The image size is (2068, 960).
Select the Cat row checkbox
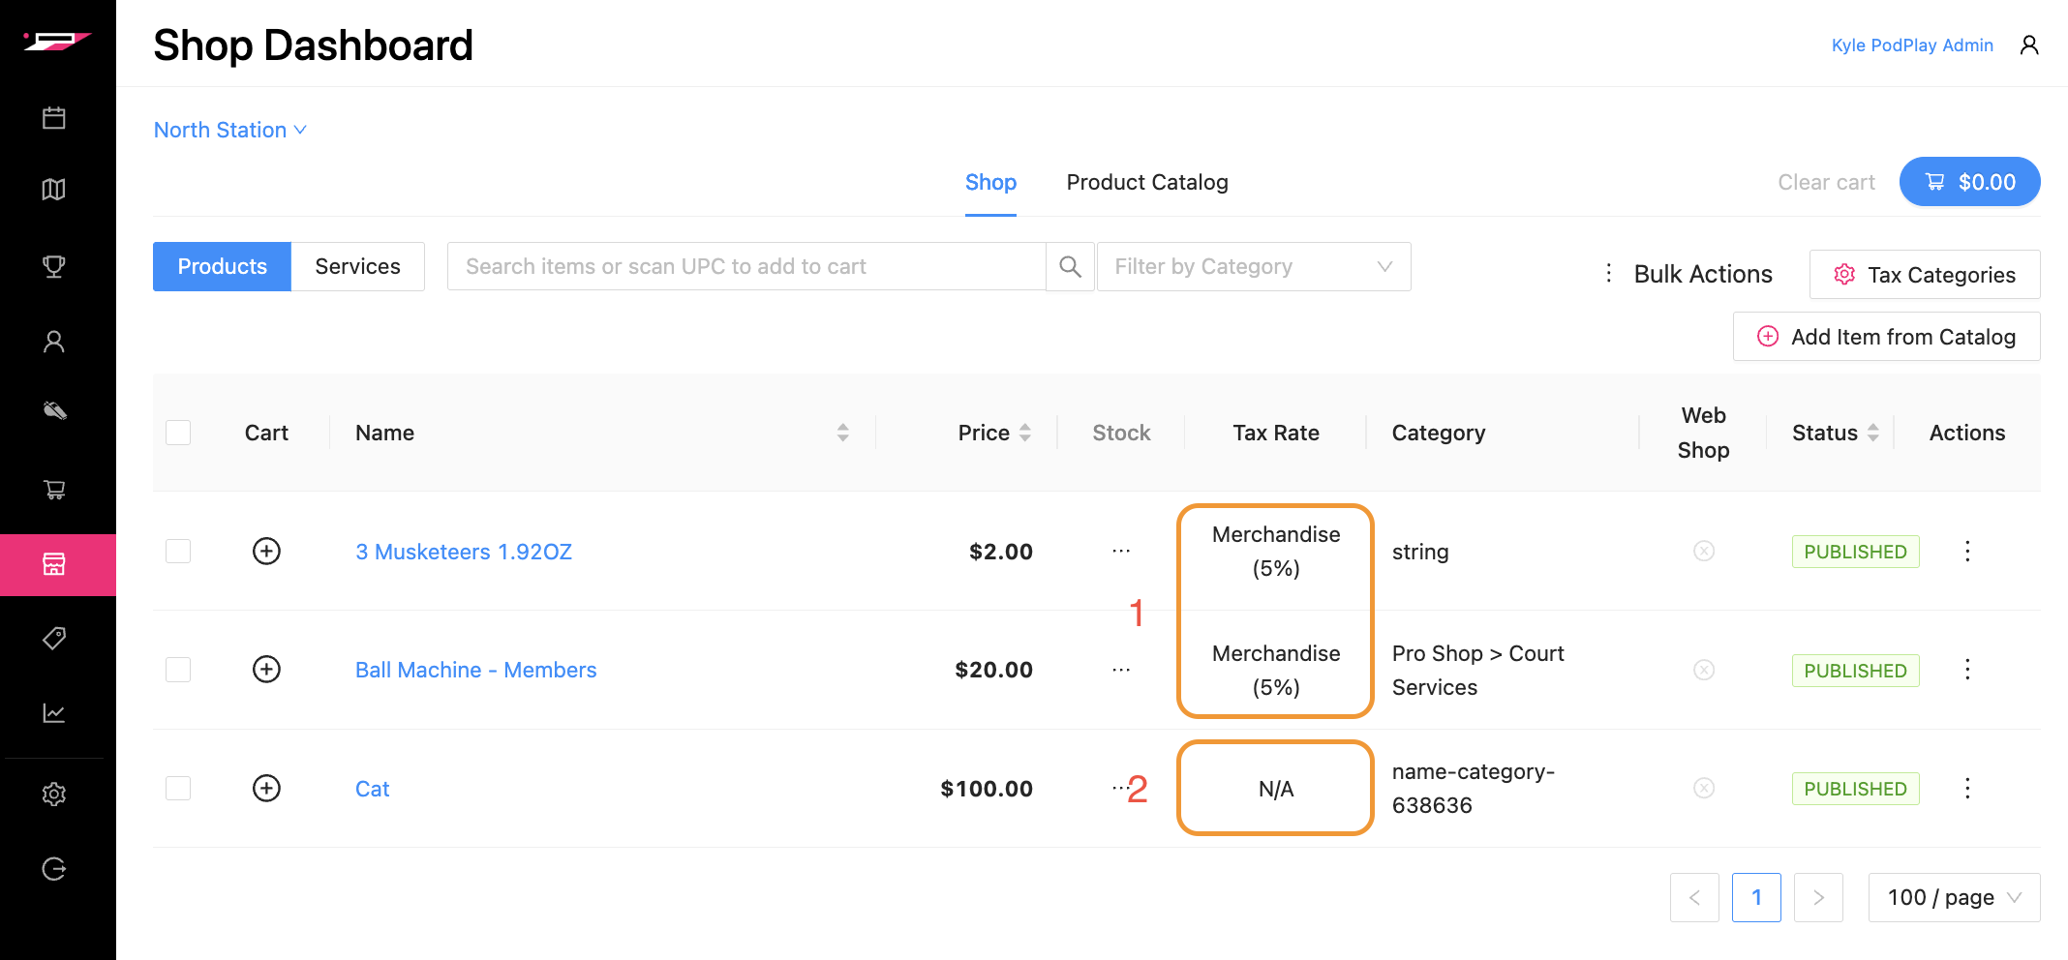coord(178,789)
